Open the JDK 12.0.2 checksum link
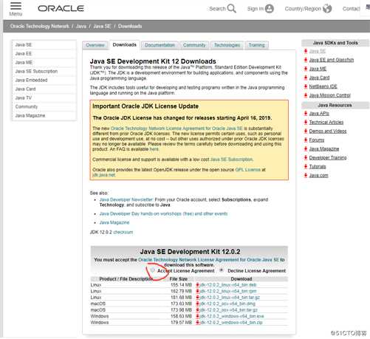370x339 pixels. (123, 232)
